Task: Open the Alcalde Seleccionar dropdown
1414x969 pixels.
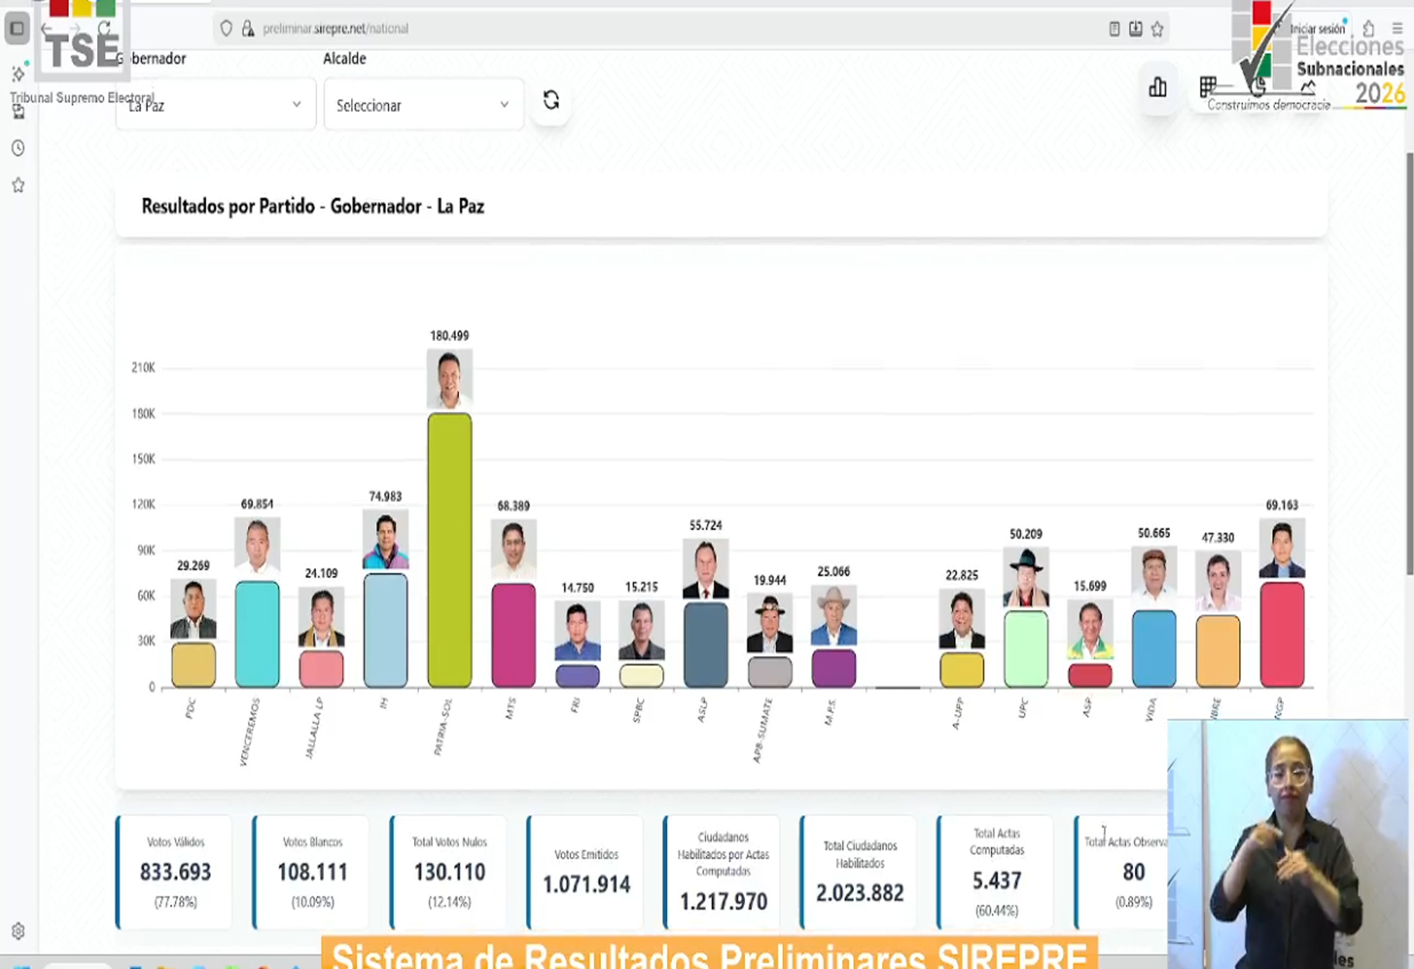Action: (423, 105)
